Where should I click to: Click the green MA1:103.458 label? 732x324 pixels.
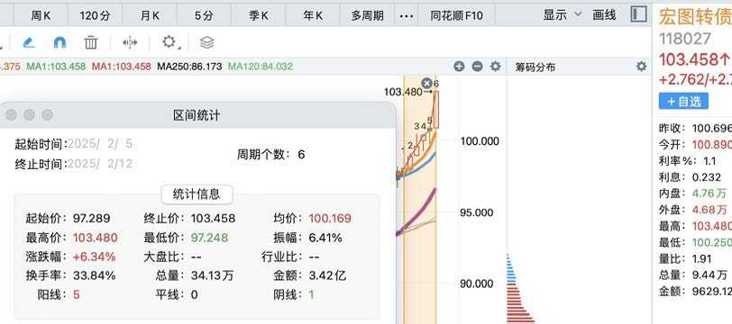coord(56,67)
